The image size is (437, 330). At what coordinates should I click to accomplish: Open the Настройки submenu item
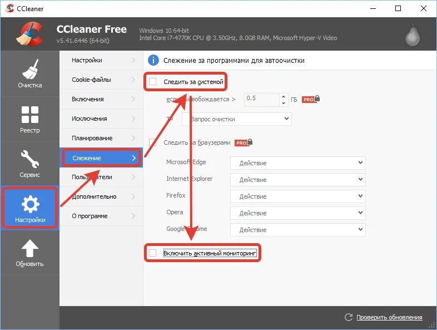pos(101,60)
